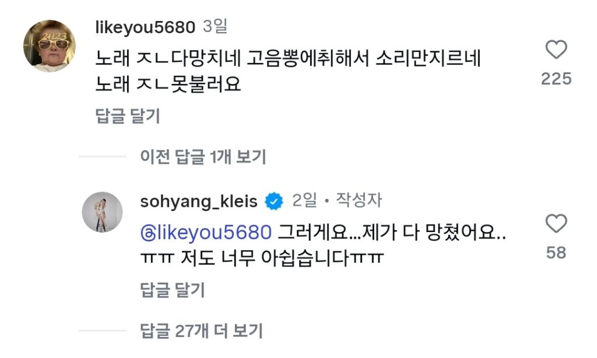Click the 58 like count
The width and height of the screenshot is (597, 358).
(x=556, y=252)
